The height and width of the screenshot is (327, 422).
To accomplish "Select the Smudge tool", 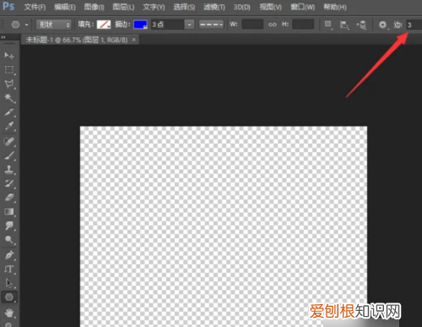I will 9,226.
